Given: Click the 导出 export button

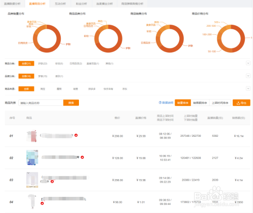Looking at the screenshot, I should coord(241,103).
